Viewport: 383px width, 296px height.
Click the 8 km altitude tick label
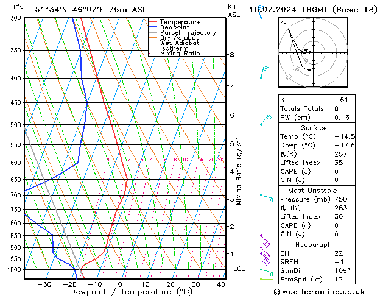[232, 55]
